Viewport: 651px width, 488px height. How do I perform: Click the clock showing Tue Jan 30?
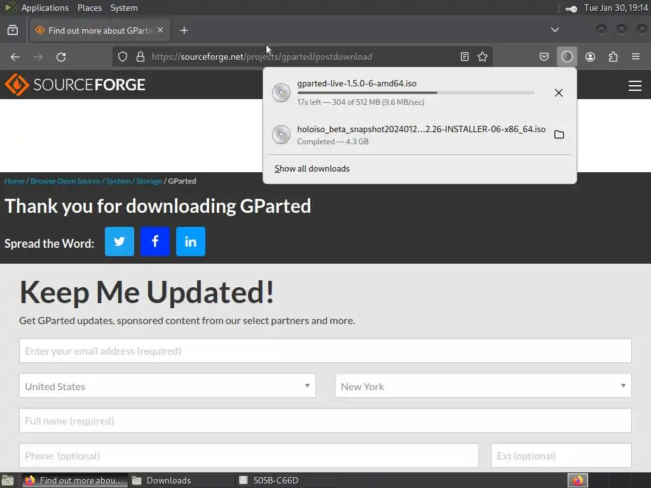click(616, 8)
